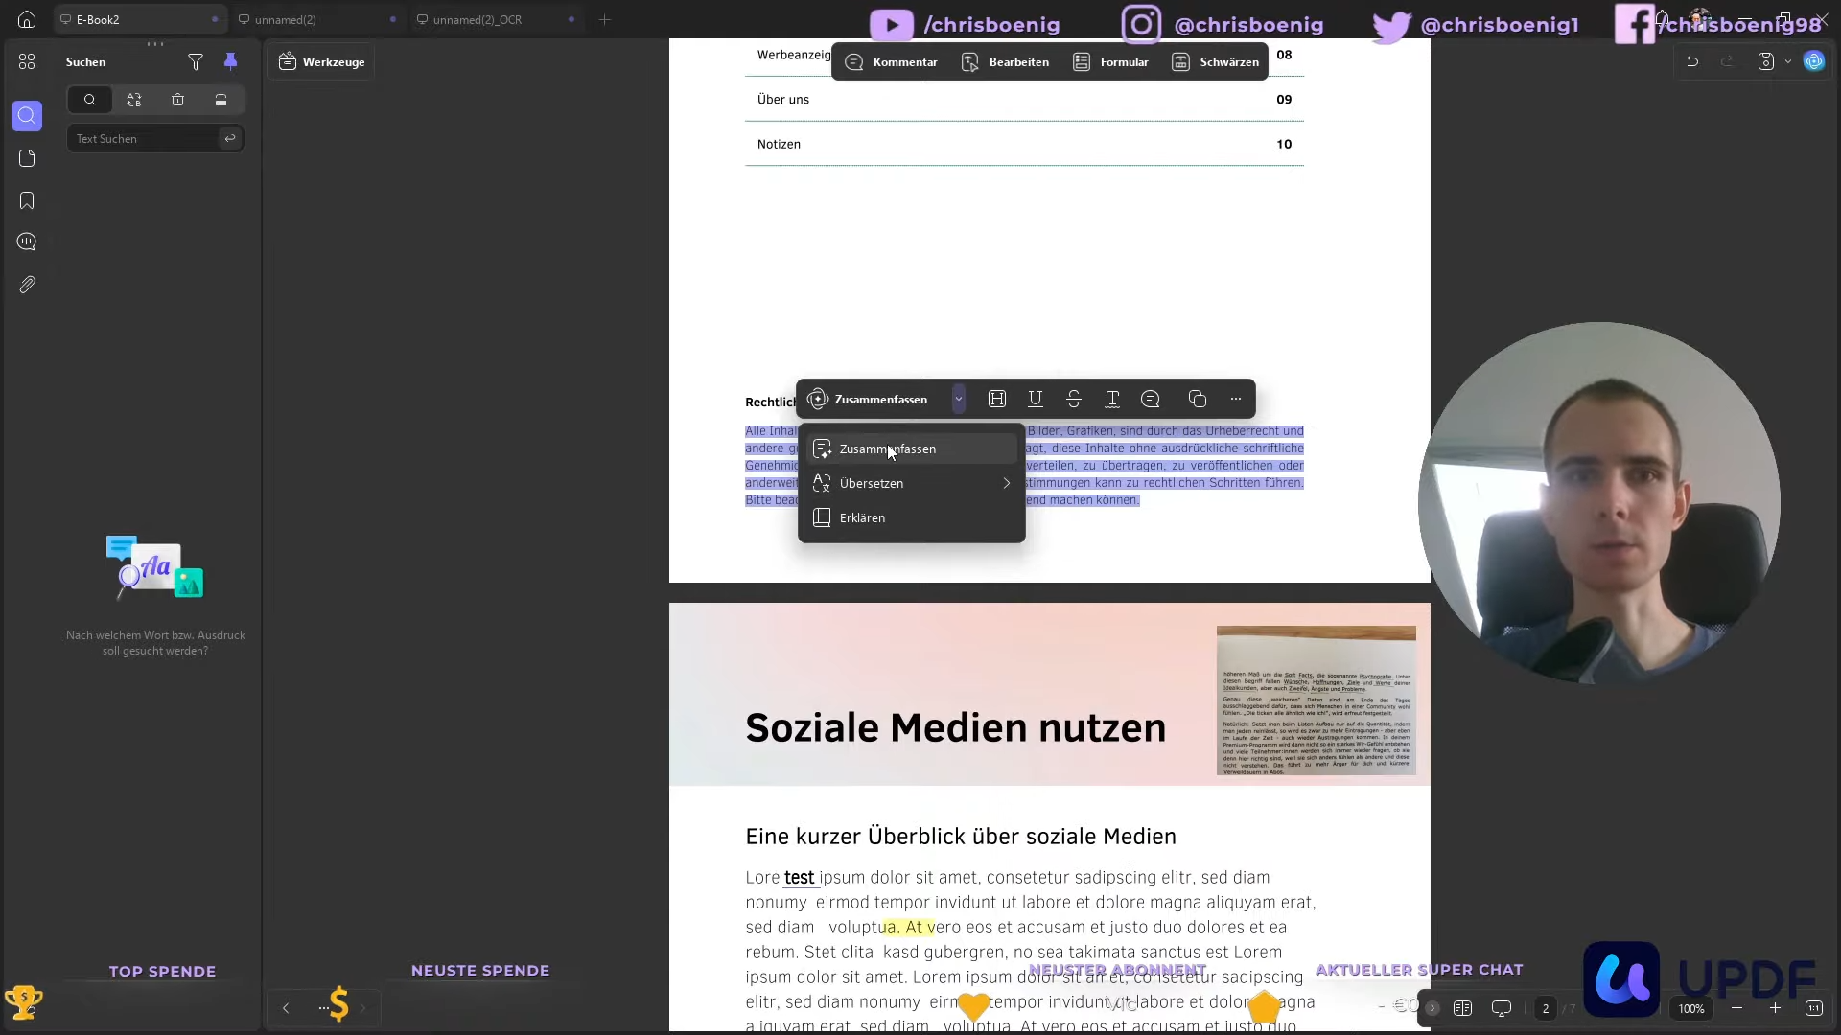
Task: Switch to the redact search mode
Action: [x=221, y=100]
